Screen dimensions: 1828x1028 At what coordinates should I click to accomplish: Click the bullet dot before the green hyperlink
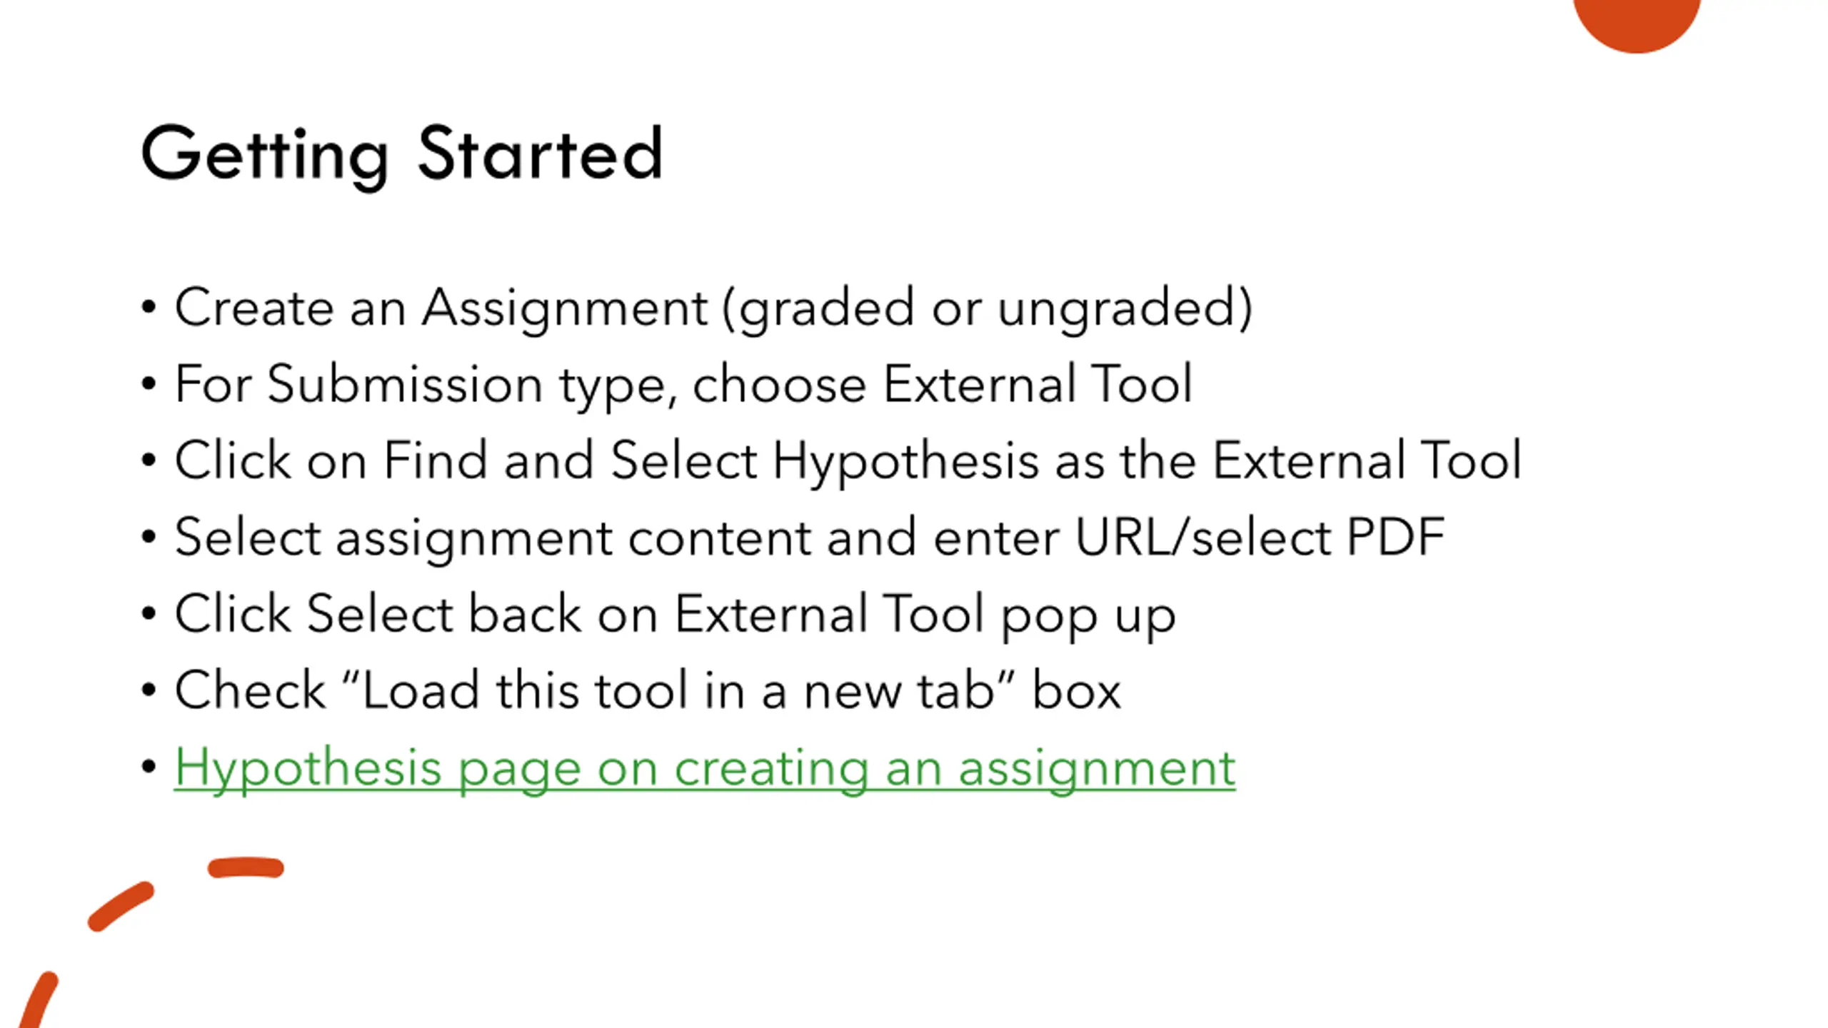[149, 767]
